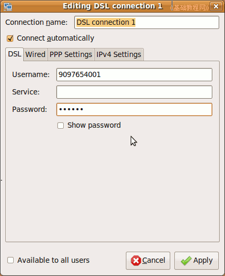Switch to the PPP Settings tab
The image size is (225, 276).
point(71,54)
